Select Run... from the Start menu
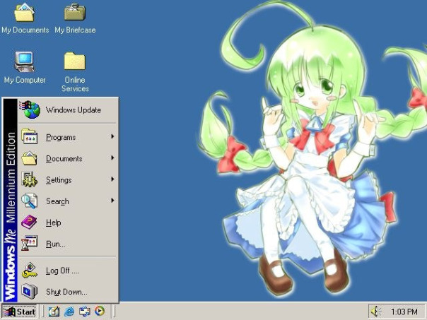Viewport: 427px width, 320px height. pos(68,243)
